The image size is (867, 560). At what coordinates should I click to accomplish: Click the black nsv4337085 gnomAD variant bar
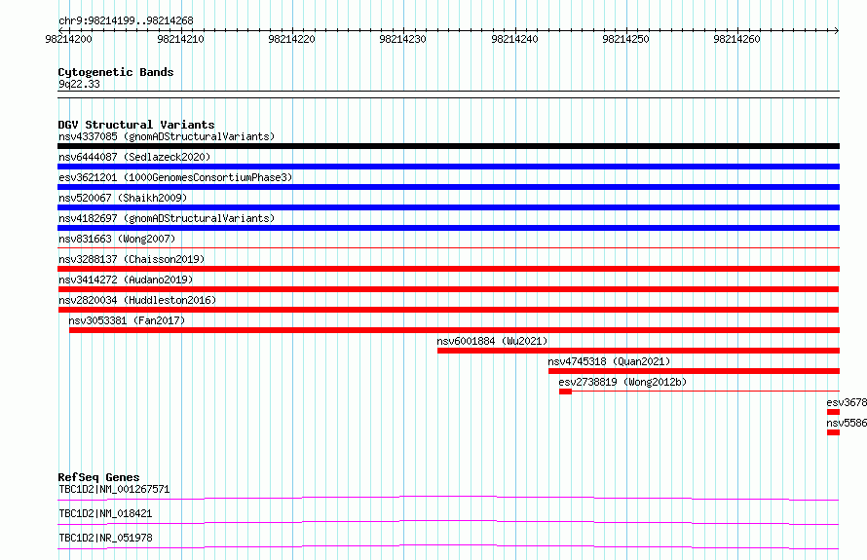[x=448, y=146]
